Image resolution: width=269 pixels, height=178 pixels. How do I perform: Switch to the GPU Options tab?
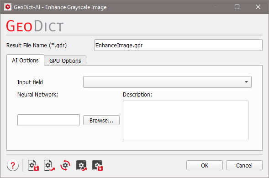(65, 61)
